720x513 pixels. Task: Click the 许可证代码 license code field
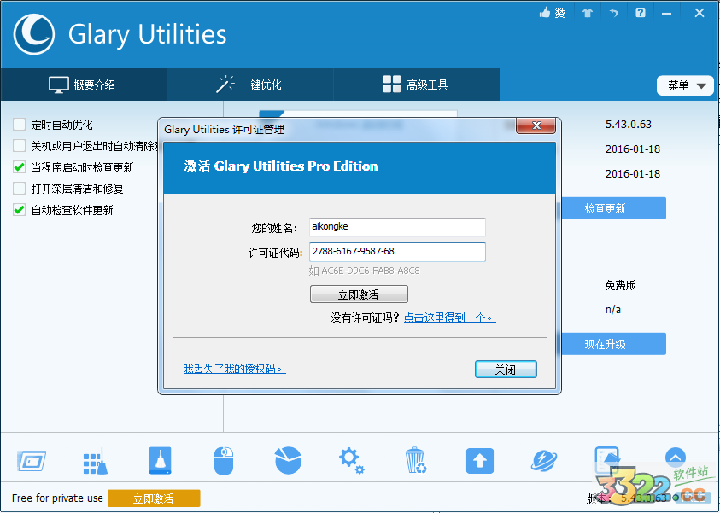pos(397,252)
